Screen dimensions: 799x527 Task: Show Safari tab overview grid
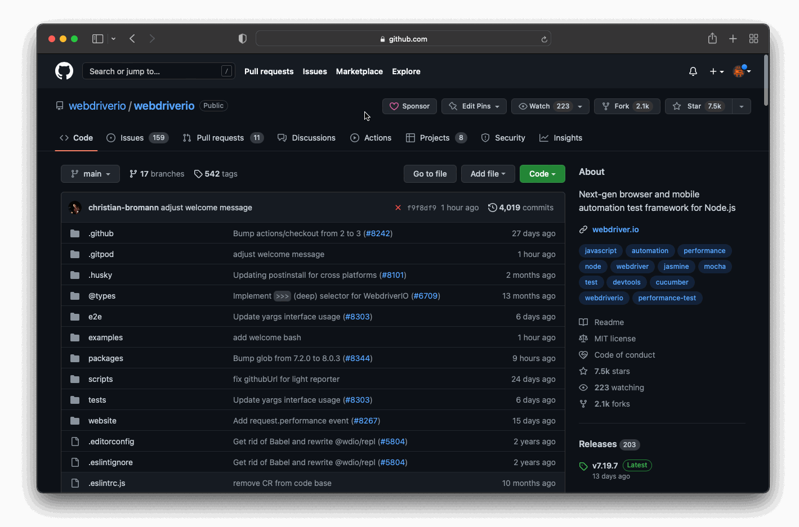(x=753, y=39)
